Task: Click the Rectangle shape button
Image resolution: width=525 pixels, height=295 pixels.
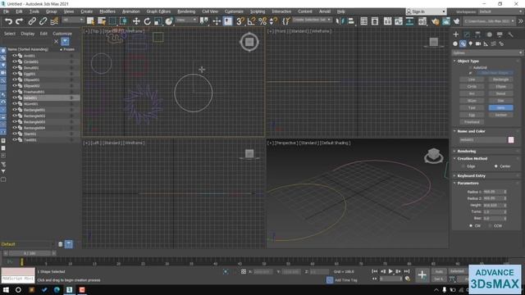Action: pos(500,79)
